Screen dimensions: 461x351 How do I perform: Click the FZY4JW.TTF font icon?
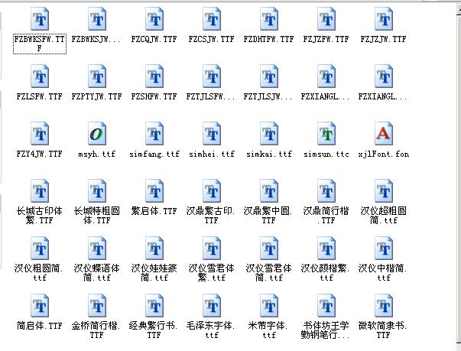[x=40, y=134]
